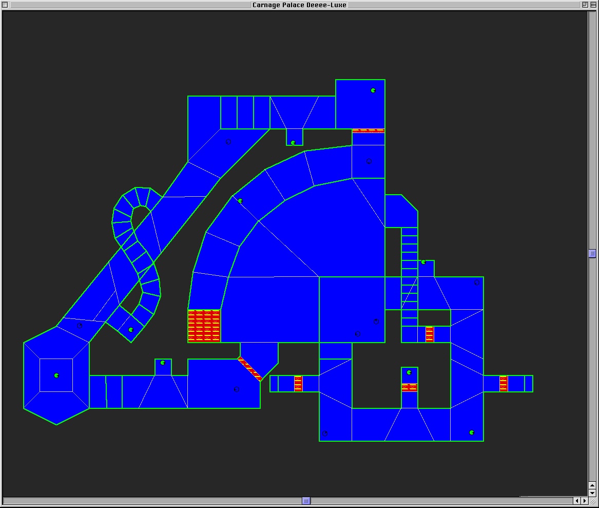Click the window's close box
The image size is (599, 508).
click(5, 5)
